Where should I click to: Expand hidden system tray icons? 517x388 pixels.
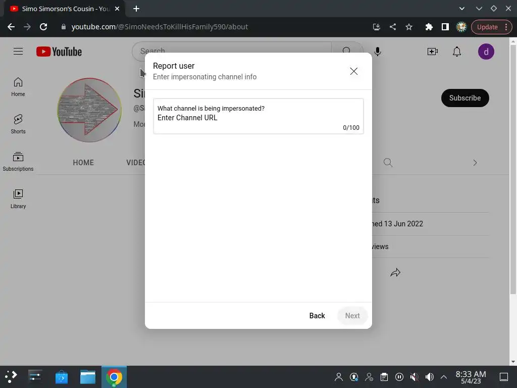point(444,377)
